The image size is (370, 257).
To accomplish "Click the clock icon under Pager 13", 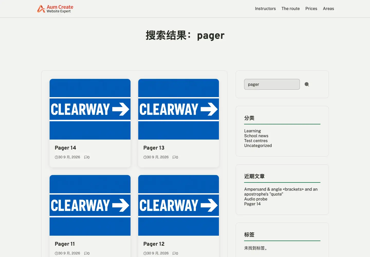I will 145,157.
